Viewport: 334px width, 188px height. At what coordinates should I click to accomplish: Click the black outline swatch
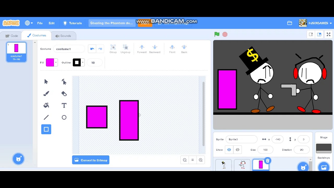click(x=77, y=62)
